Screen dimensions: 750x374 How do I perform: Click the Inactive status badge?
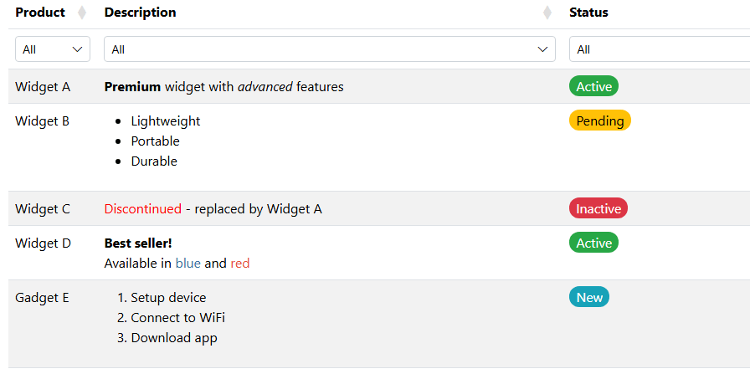click(x=598, y=208)
